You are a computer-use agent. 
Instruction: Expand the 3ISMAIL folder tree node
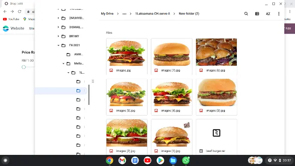point(58,27)
